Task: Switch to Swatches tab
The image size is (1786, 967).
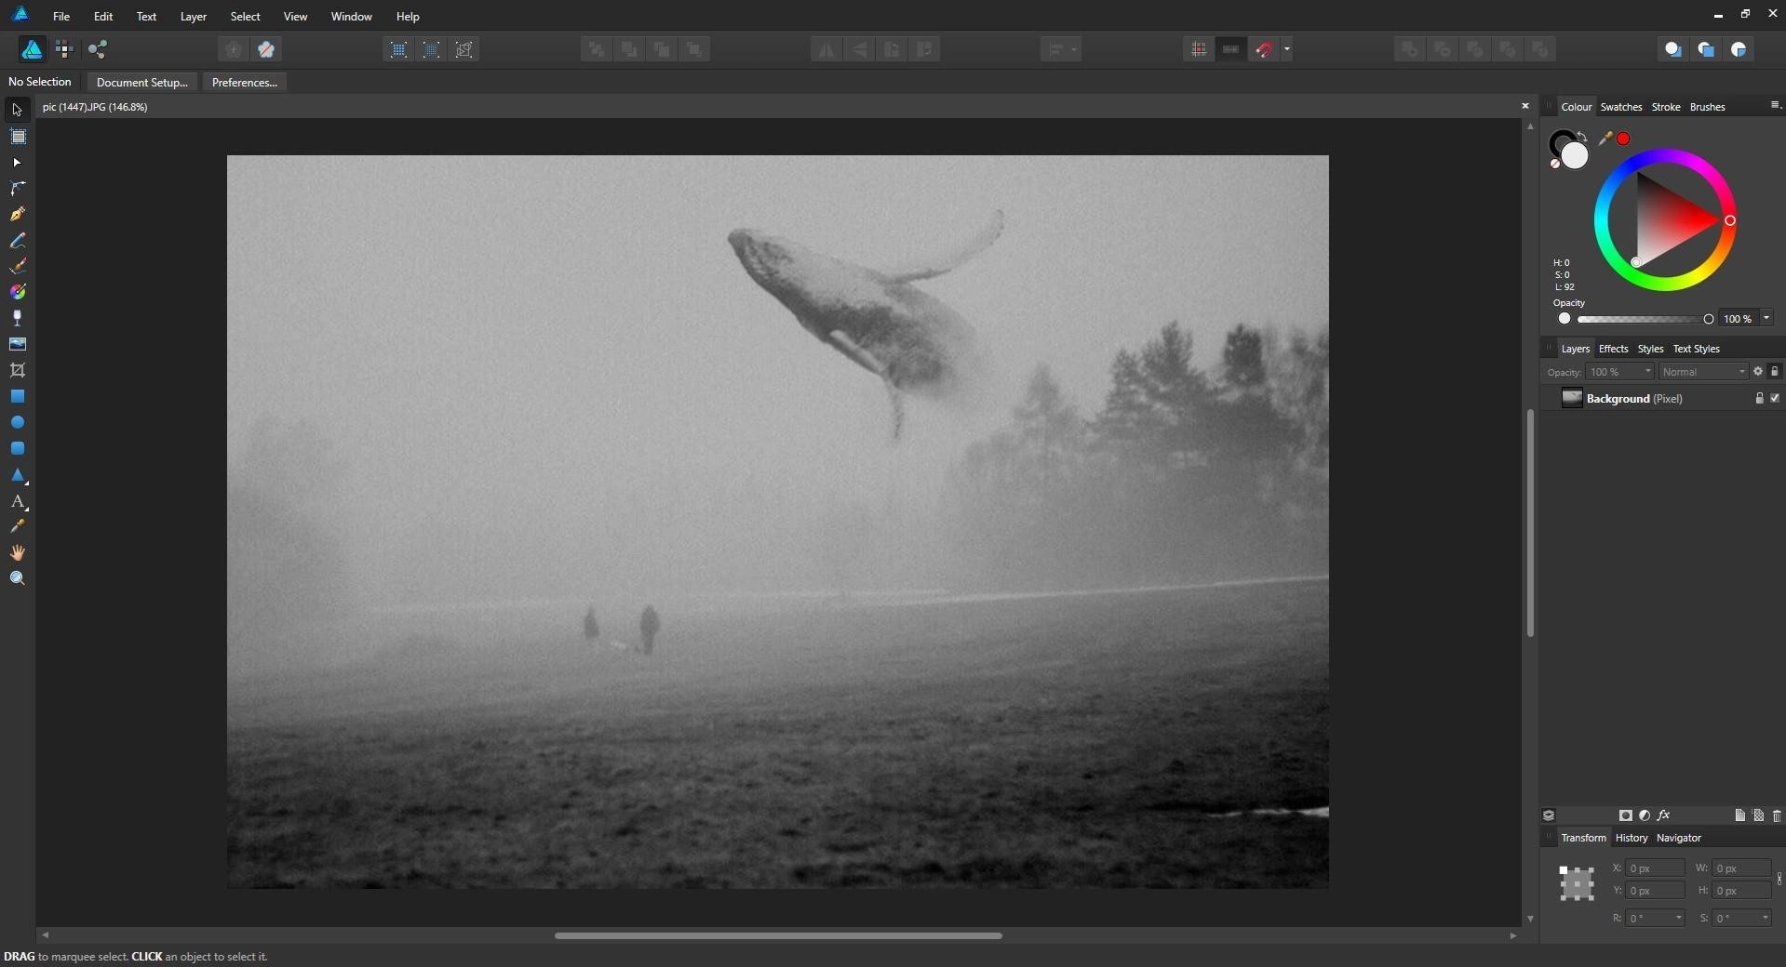Action: [x=1620, y=107]
